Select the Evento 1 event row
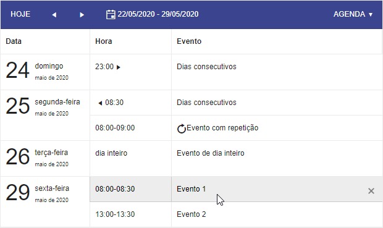This screenshot has height=228, width=383. tap(236, 189)
